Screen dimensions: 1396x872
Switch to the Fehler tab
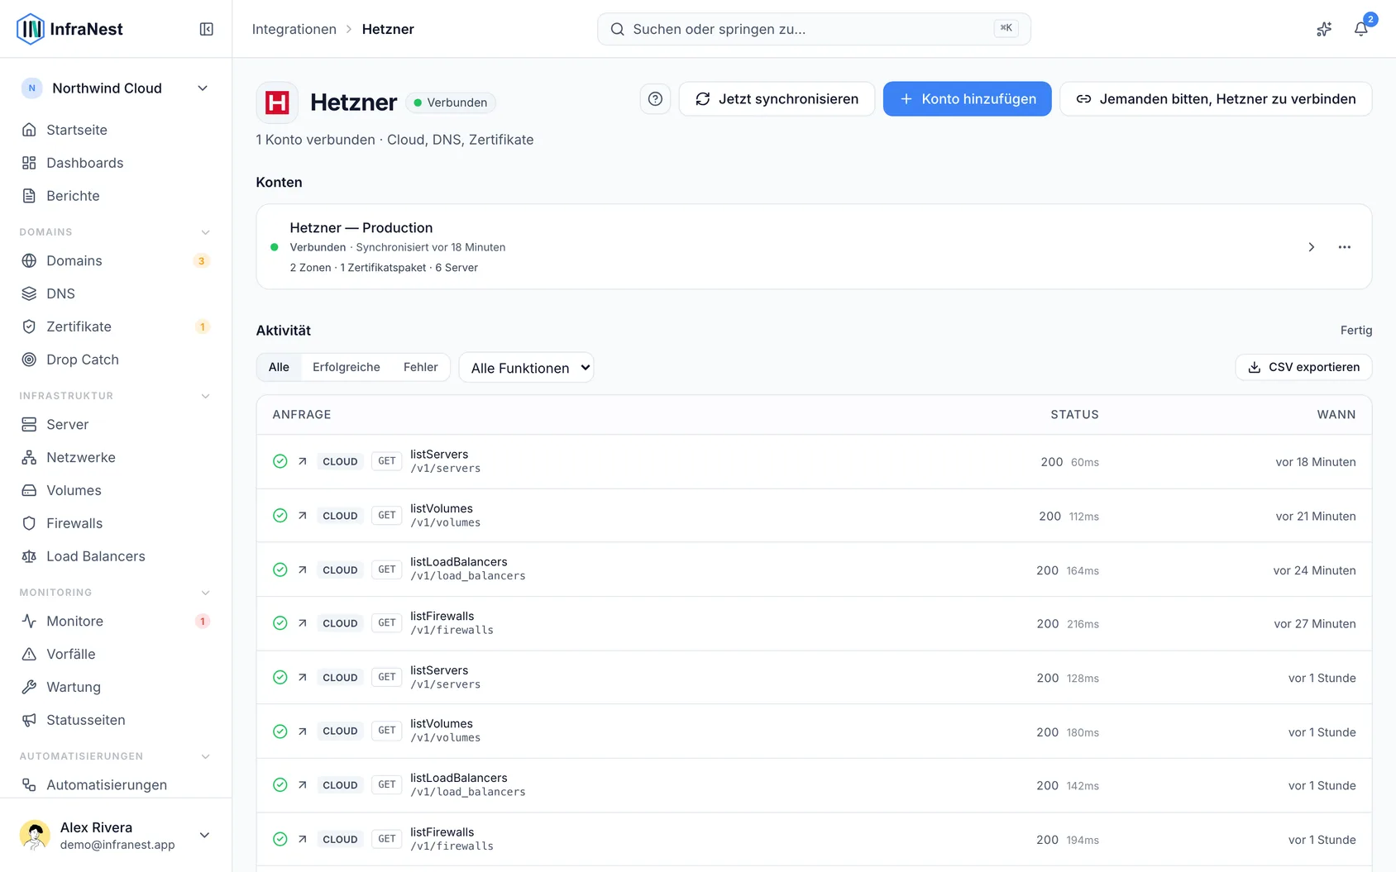[x=421, y=367]
